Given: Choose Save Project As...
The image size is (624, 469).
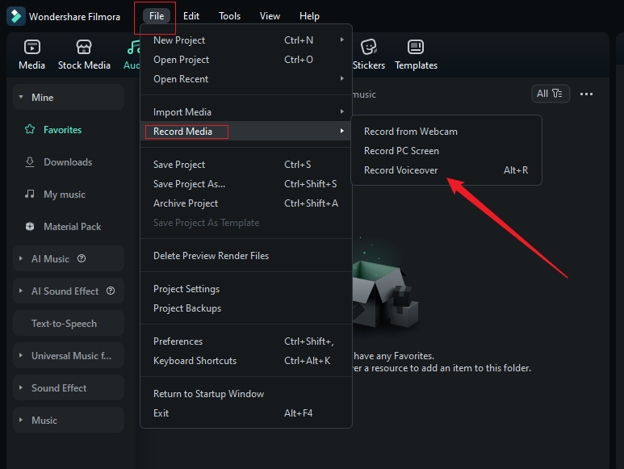Looking at the screenshot, I should tap(246, 184).
